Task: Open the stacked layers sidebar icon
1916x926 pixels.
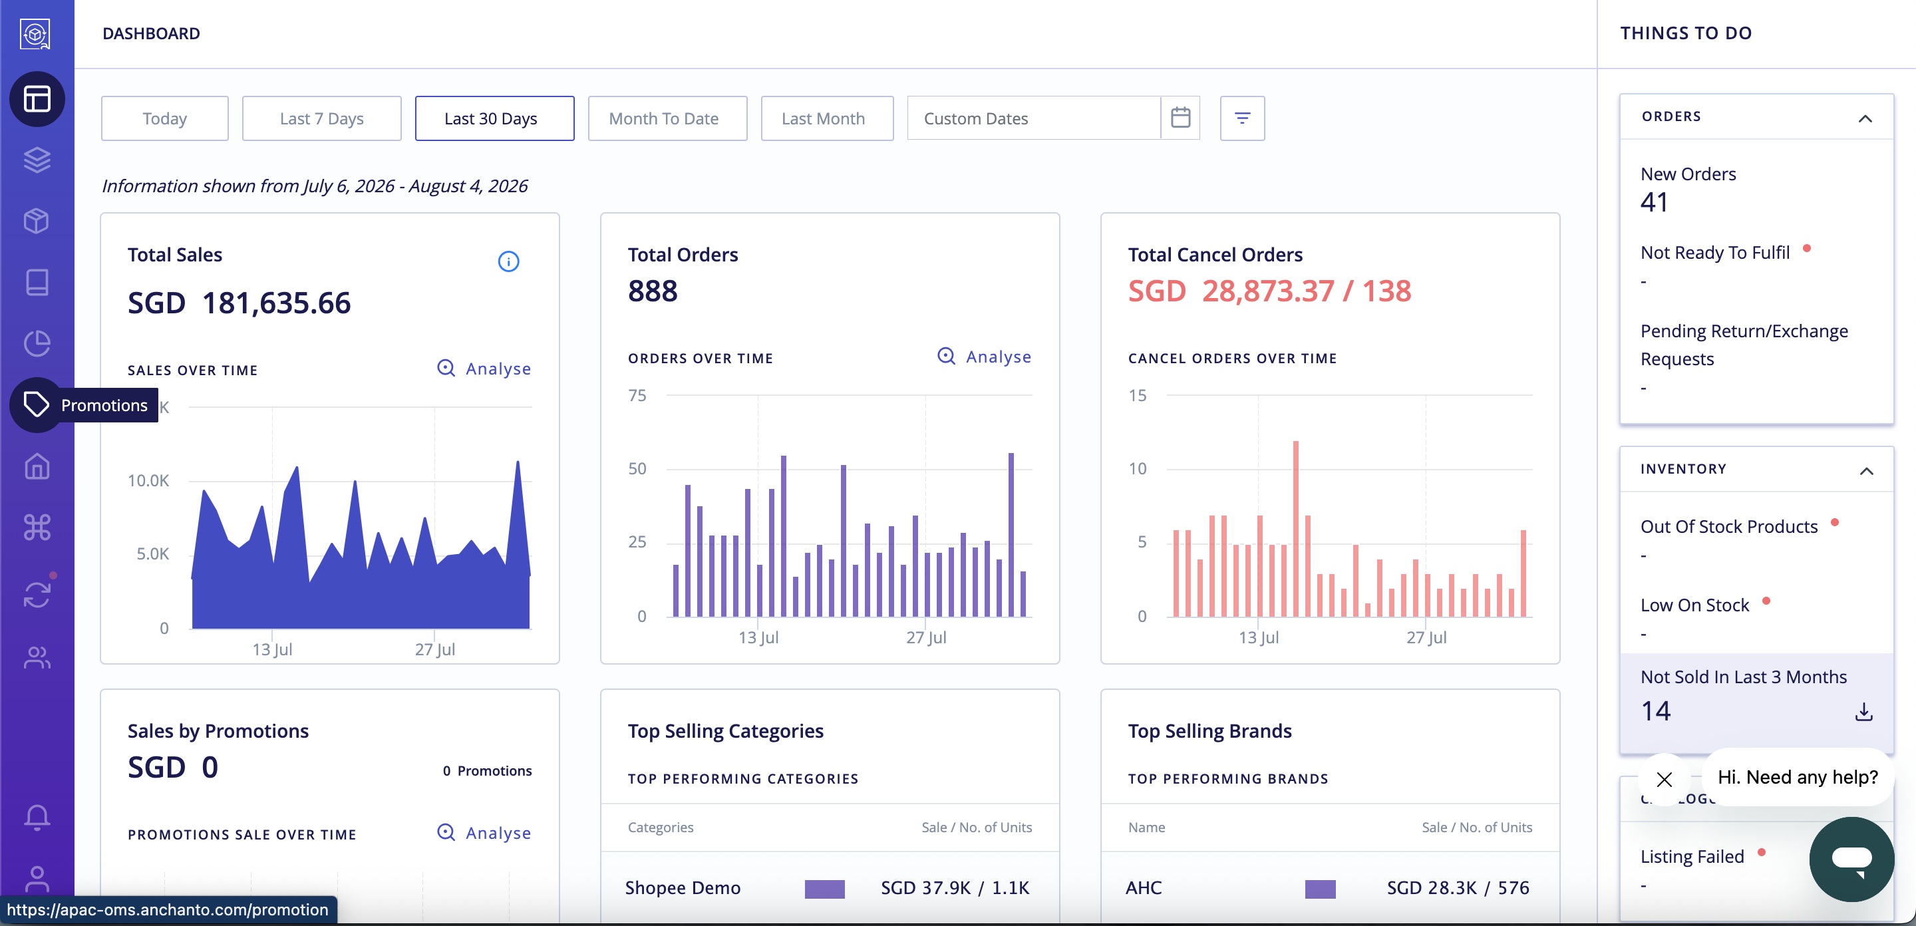Action: point(37,159)
